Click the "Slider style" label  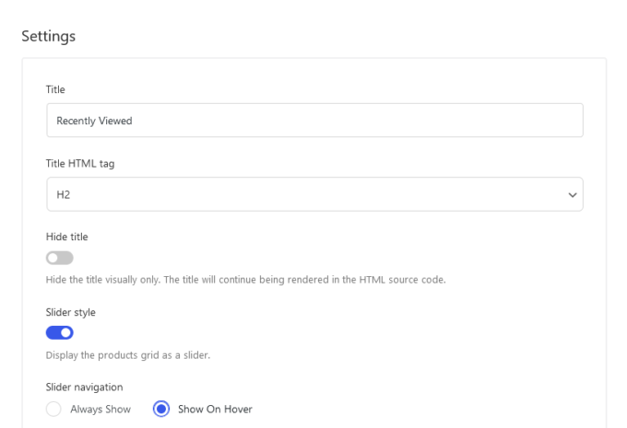(70, 312)
